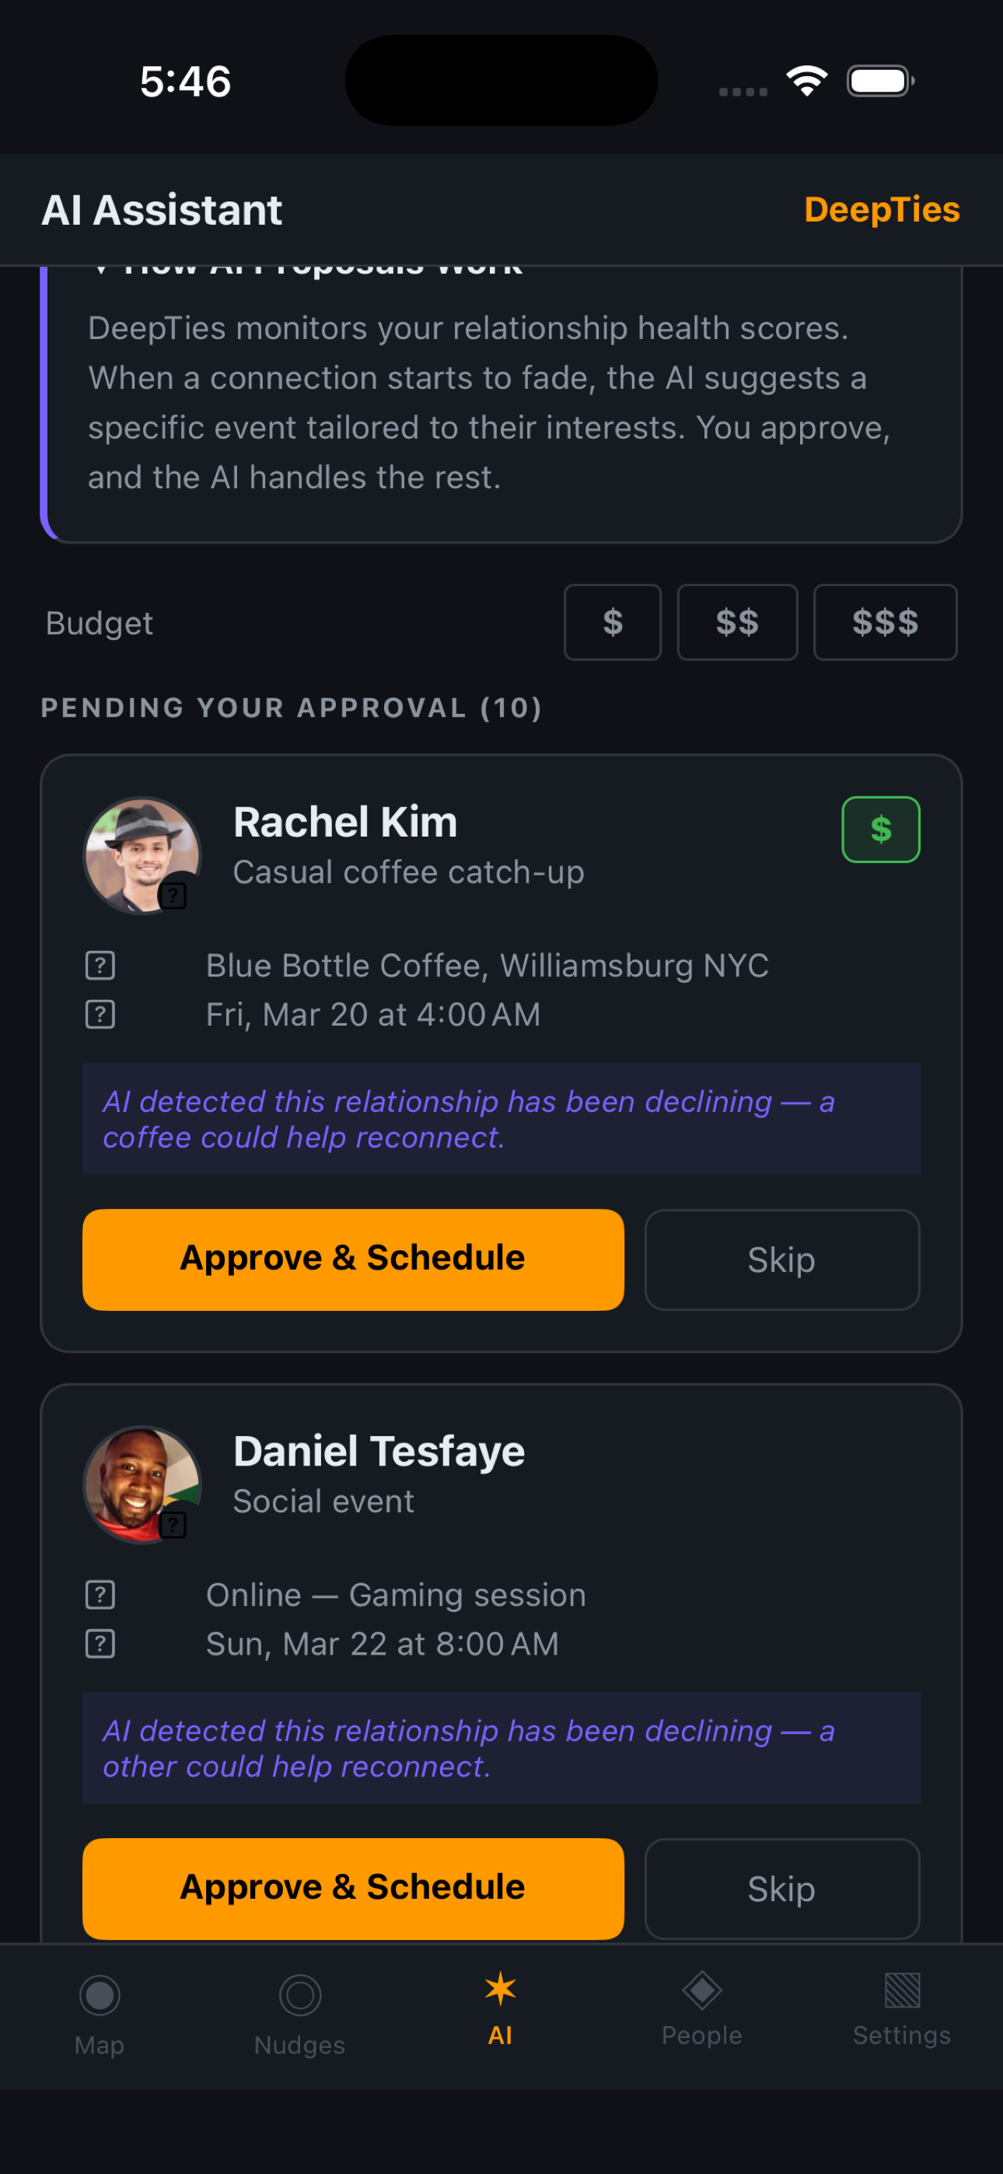Tap the location icon beside Blue Bottle Coffee
The width and height of the screenshot is (1003, 2174).
[100, 966]
